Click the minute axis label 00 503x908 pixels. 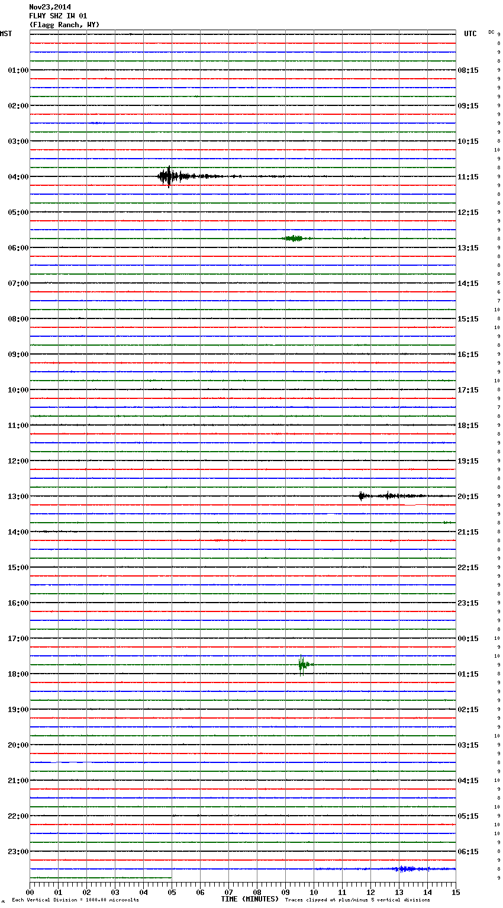[x=30, y=892]
